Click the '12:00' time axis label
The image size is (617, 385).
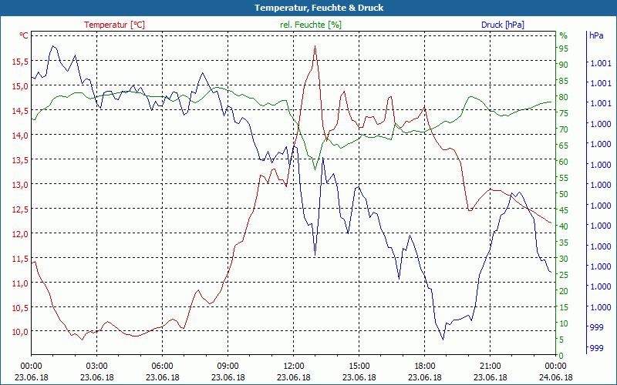[x=294, y=367]
